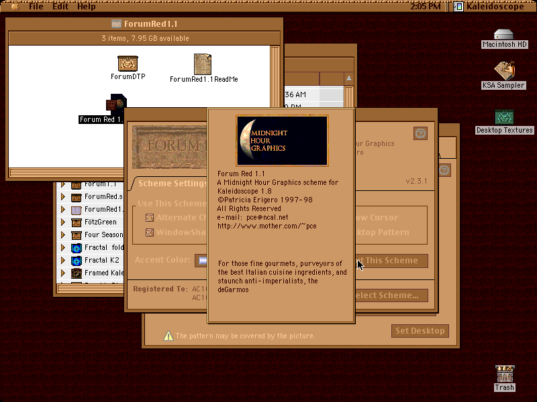The image size is (537, 402).
Task: Click the Select Scheme button
Action: click(391, 295)
